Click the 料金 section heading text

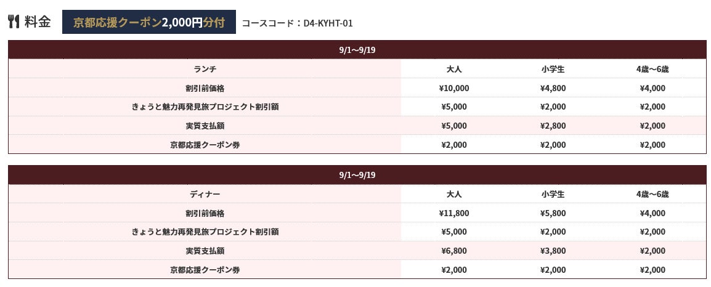click(x=38, y=22)
